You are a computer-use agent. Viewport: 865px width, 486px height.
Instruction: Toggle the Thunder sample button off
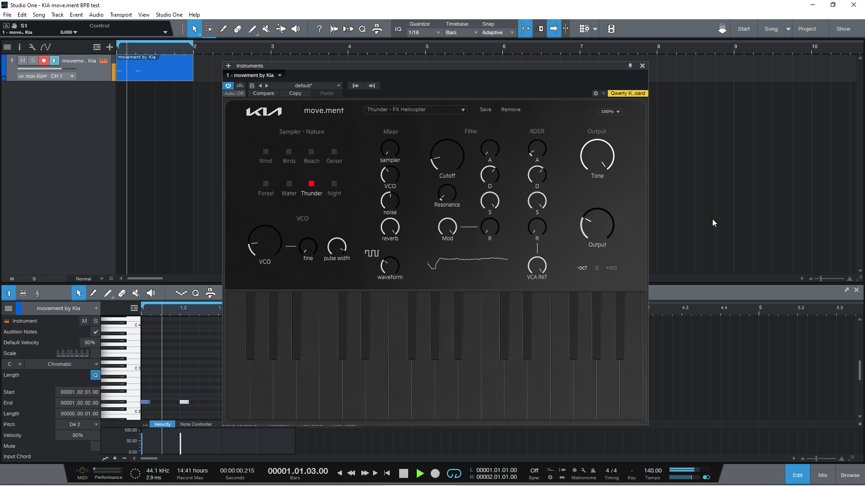tap(311, 184)
